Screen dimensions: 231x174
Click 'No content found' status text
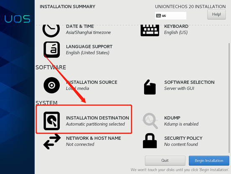(x=181, y=144)
